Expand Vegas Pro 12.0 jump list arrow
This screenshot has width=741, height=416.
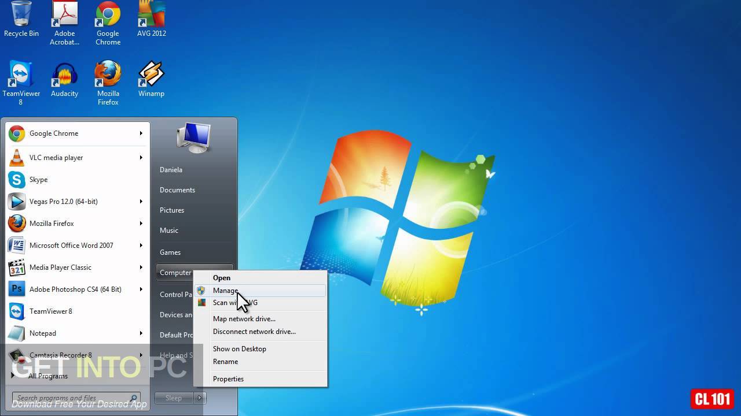[141, 202]
